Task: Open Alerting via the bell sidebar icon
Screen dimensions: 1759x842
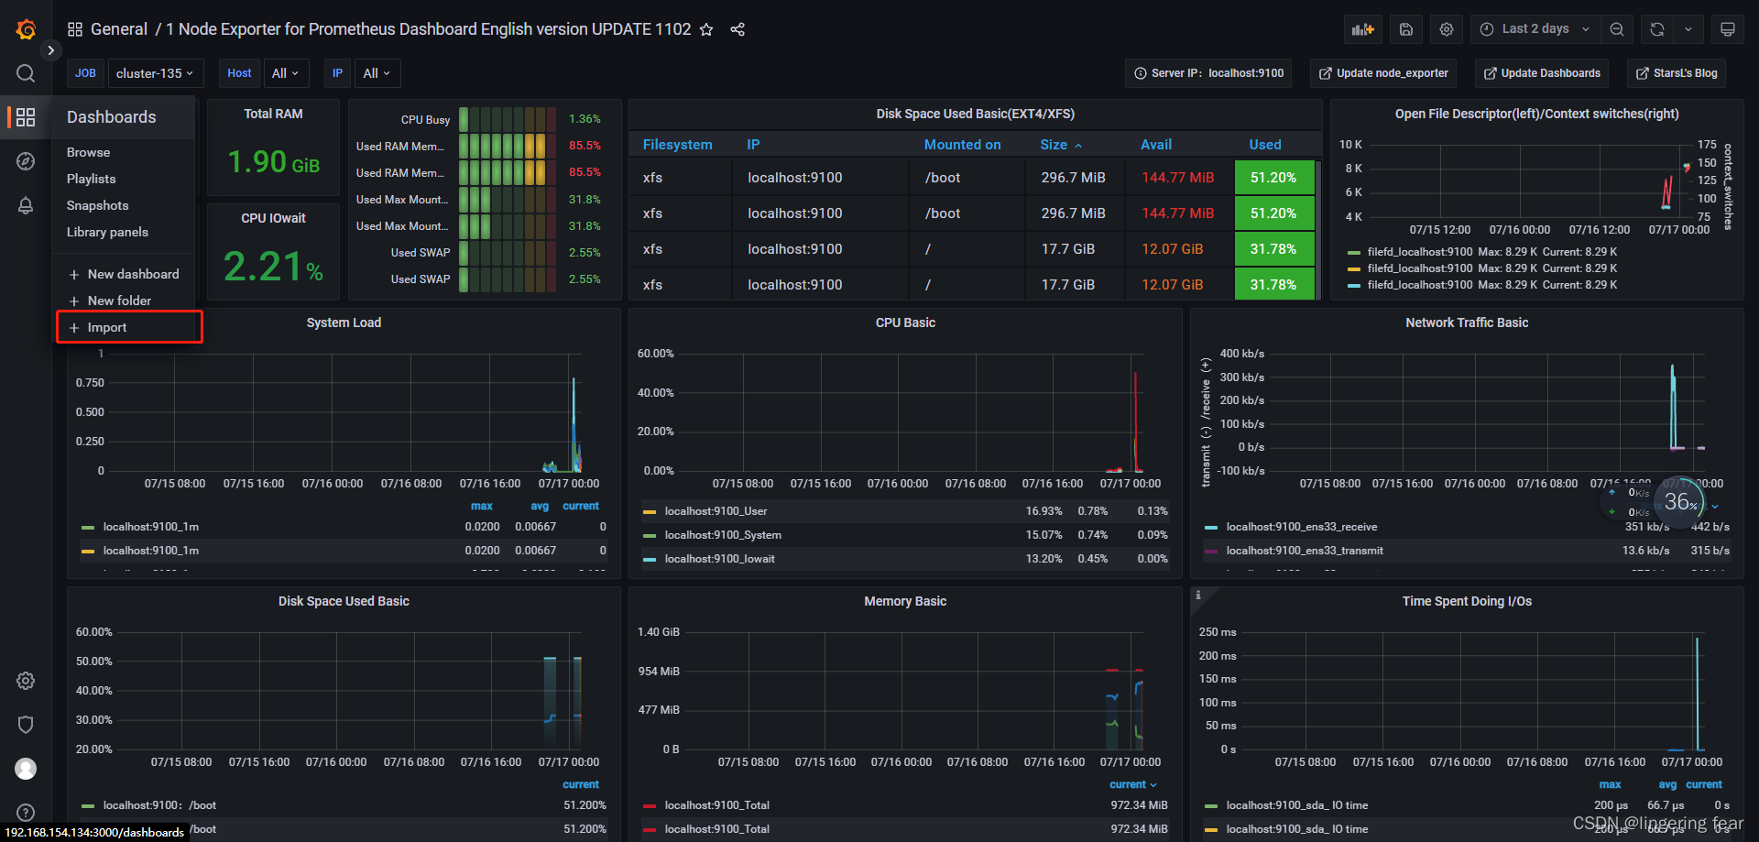Action: 25,205
